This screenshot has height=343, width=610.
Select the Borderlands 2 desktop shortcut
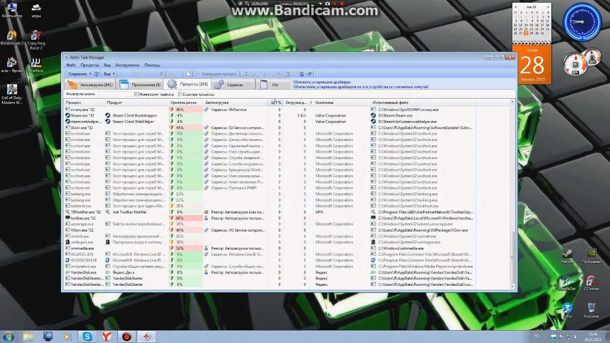12,38
